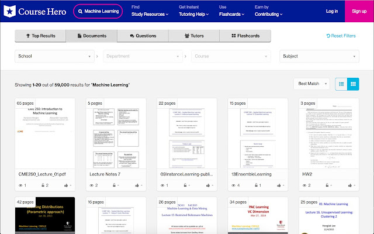This screenshot has width=374, height=234.
Task: Open the 22 pages 08InstanceLearning thumbnail
Action: click(x=187, y=133)
